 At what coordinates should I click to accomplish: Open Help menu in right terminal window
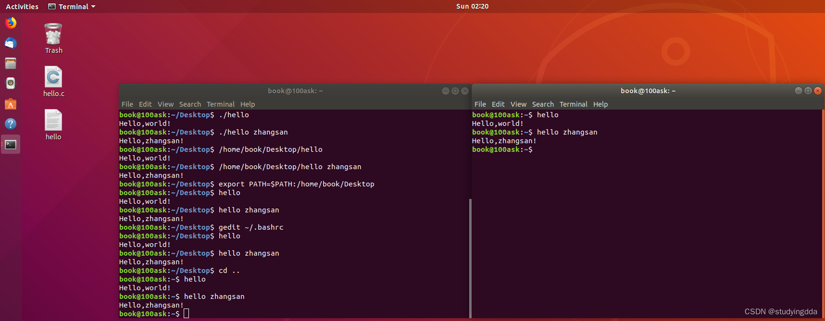click(600, 104)
